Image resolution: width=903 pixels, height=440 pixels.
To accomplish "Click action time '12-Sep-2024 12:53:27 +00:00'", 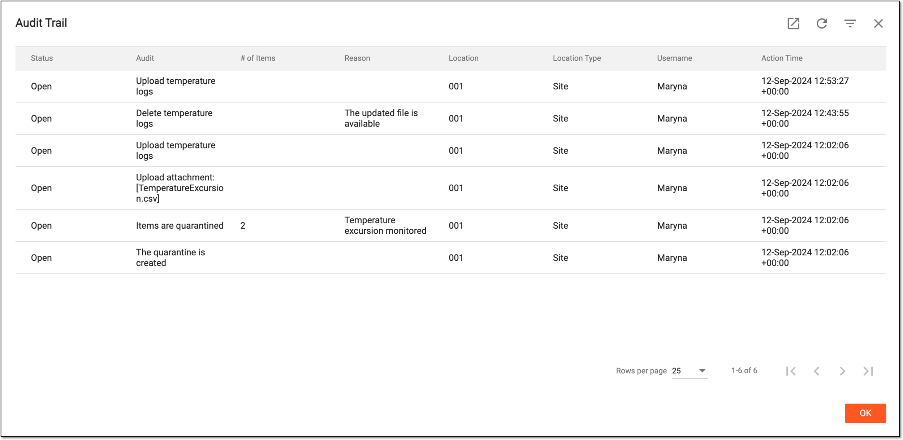I will [x=805, y=86].
